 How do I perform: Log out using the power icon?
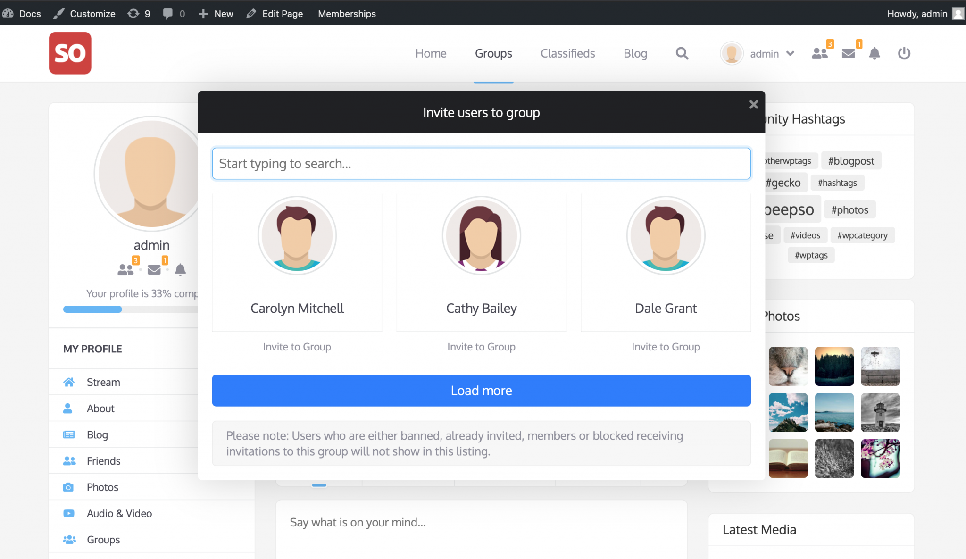pos(904,53)
